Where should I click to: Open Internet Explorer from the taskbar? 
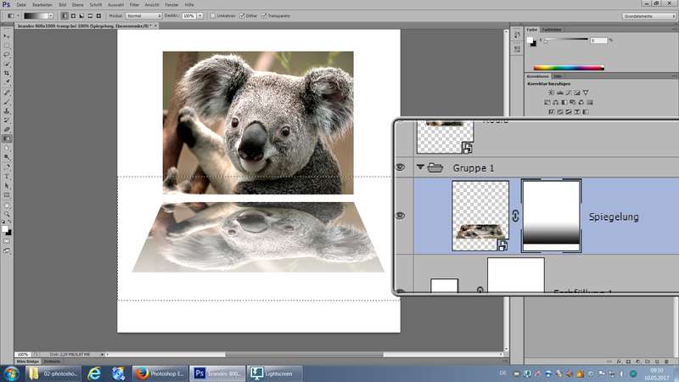(x=94, y=373)
